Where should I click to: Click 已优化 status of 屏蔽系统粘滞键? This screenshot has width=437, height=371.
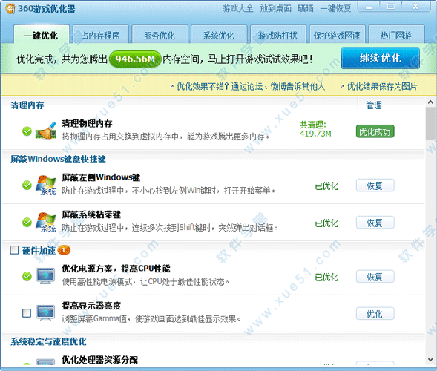click(326, 223)
